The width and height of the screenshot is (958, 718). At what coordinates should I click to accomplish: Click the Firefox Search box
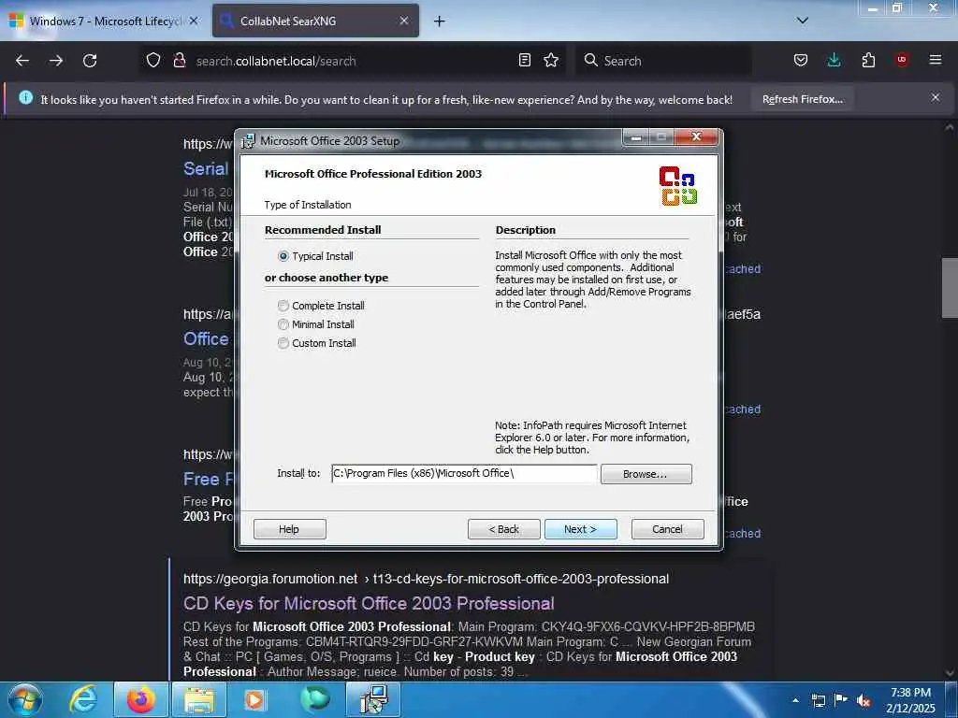pyautogui.click(x=663, y=61)
